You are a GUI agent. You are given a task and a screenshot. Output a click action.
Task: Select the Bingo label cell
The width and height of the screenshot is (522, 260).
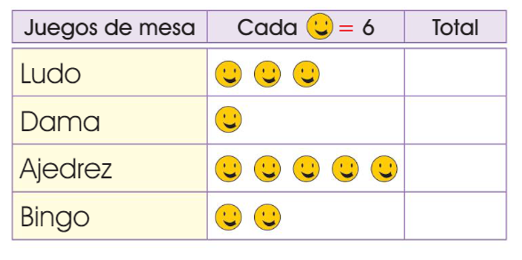point(110,216)
